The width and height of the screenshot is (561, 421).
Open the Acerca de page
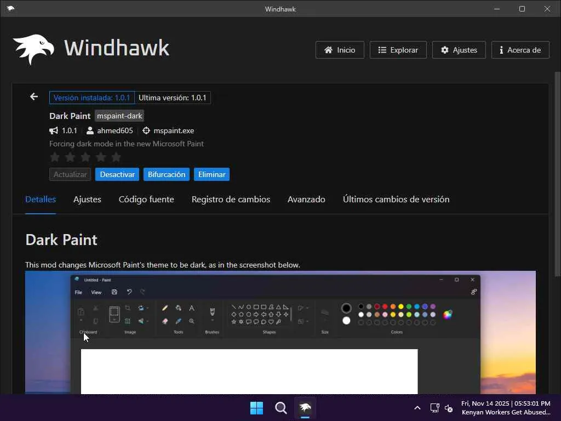pos(520,50)
